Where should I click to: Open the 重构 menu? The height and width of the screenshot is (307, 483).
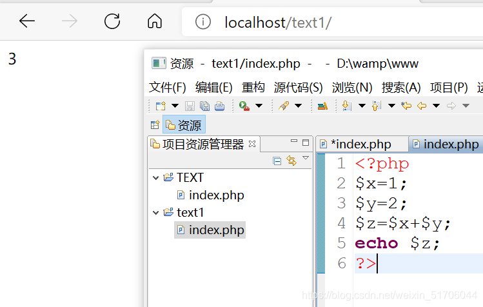pos(253,88)
